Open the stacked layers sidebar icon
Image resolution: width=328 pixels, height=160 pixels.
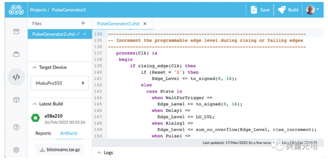pyautogui.click(x=16, y=54)
